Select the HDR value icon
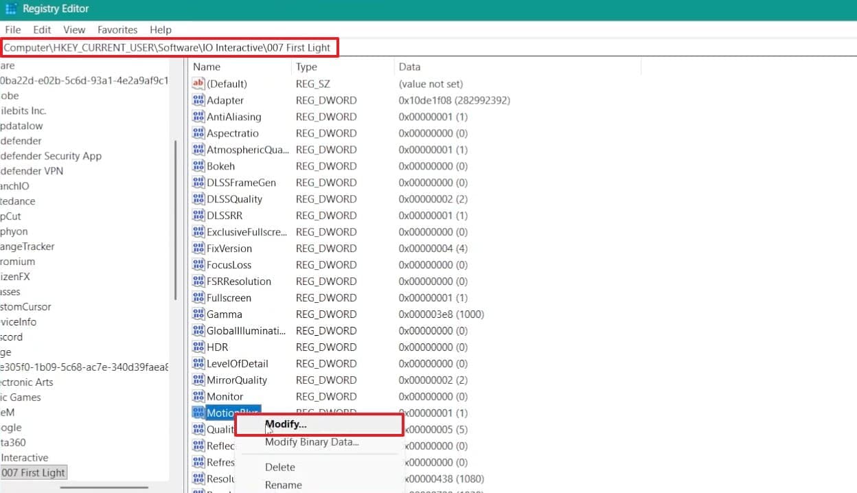Screen dimensions: 857x493 [x=198, y=347]
